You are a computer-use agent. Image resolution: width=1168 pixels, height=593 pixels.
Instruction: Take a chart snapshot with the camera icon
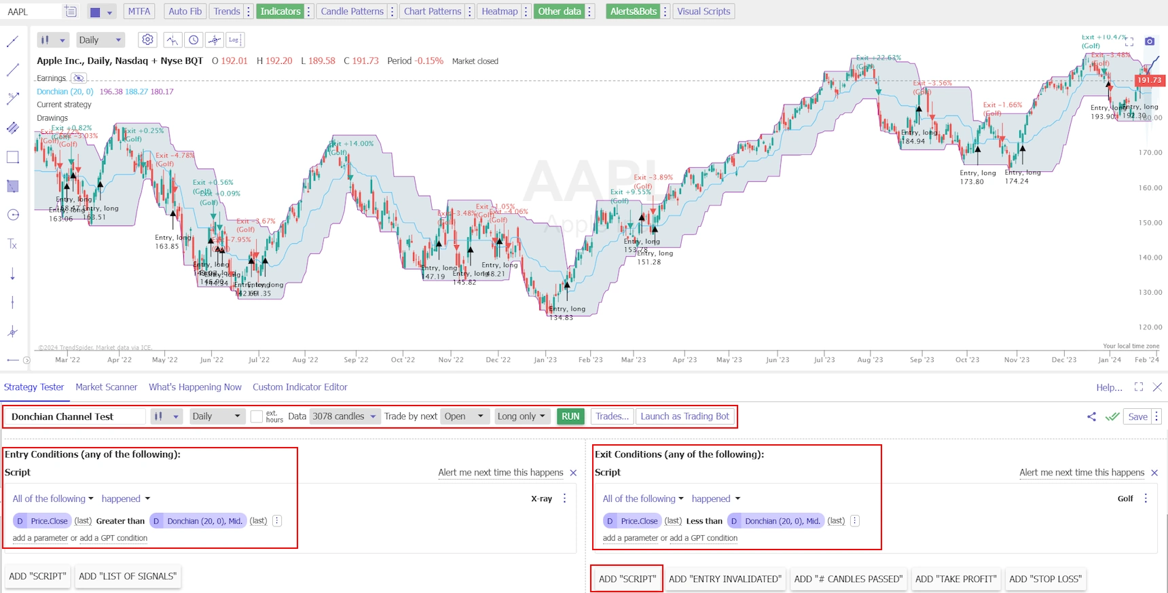tap(1150, 41)
